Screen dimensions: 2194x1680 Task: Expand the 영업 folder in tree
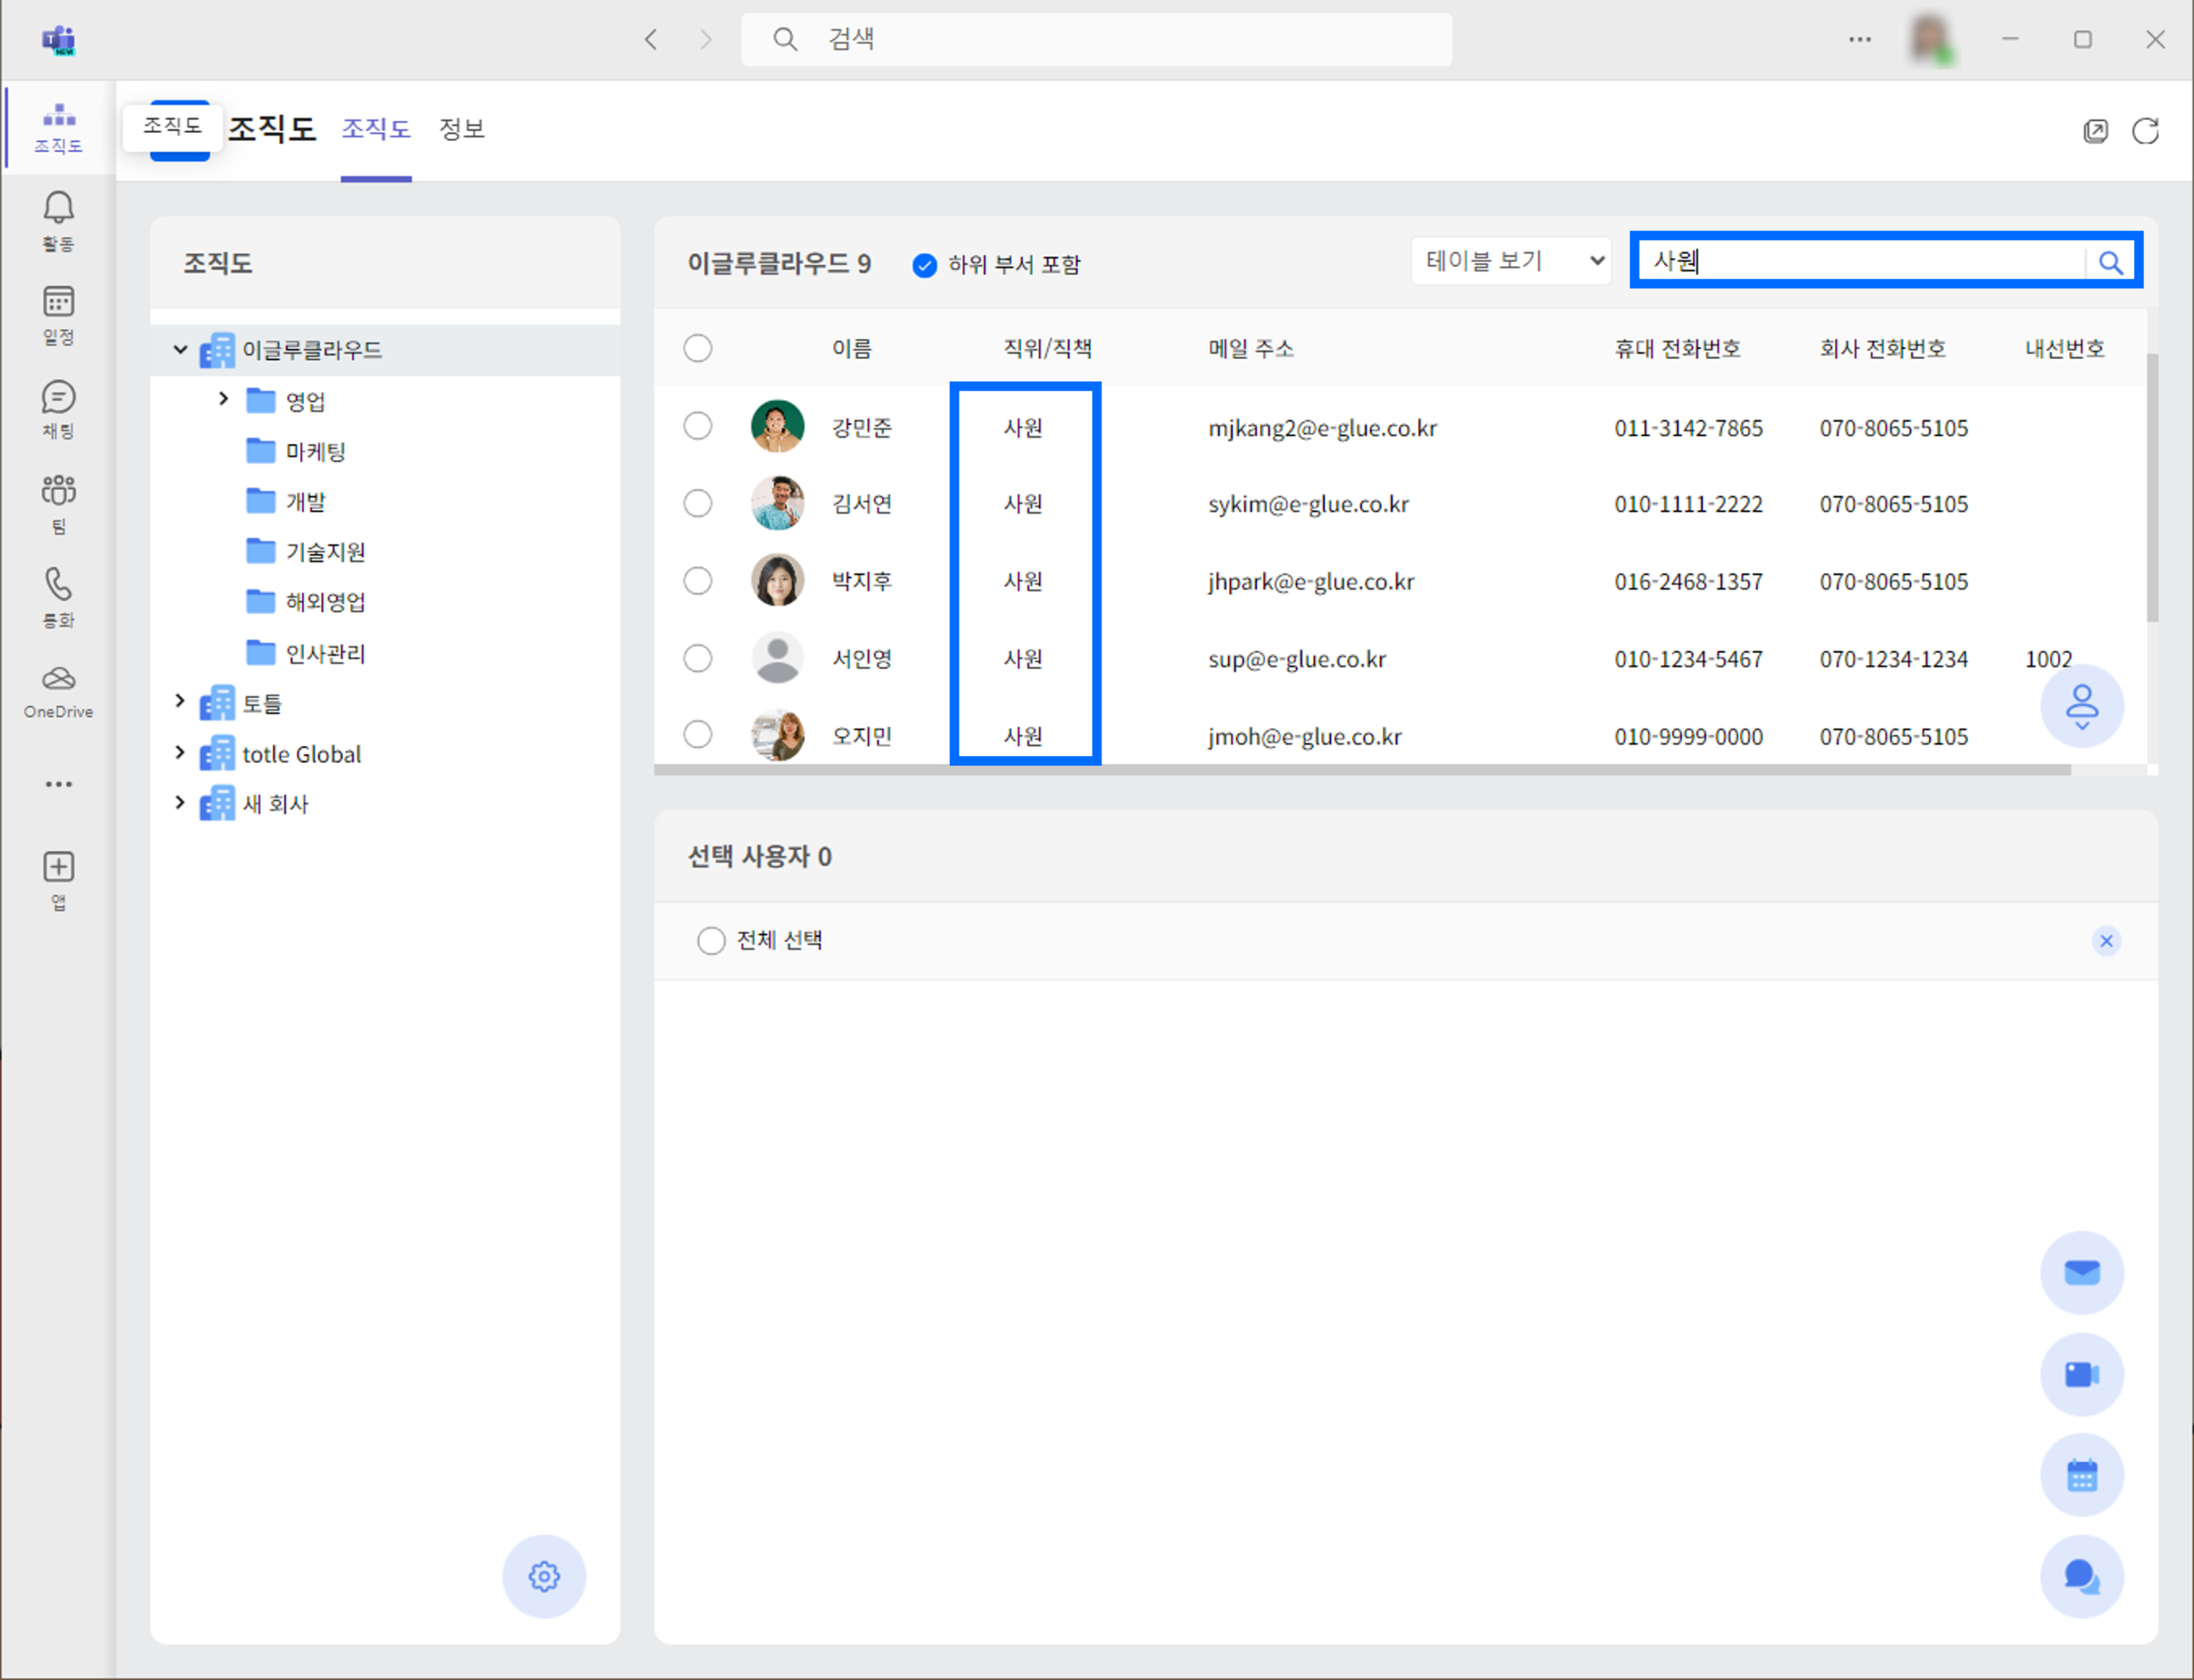[x=223, y=399]
